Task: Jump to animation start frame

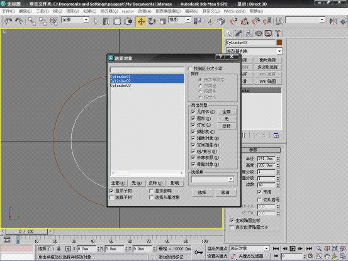Action: 276,248
